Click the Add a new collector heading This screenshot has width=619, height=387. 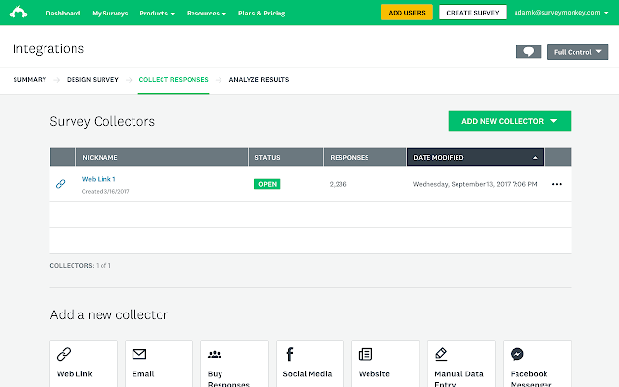click(x=109, y=314)
